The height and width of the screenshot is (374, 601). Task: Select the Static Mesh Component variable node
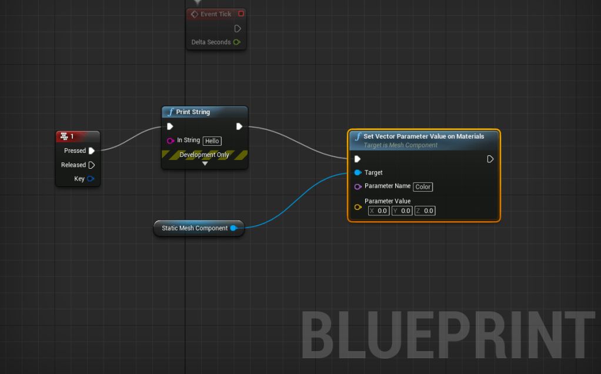(x=194, y=228)
